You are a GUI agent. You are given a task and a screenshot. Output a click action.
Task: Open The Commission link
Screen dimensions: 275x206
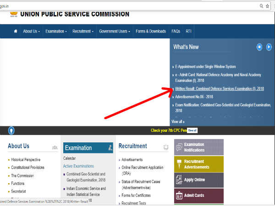[x=22, y=176]
